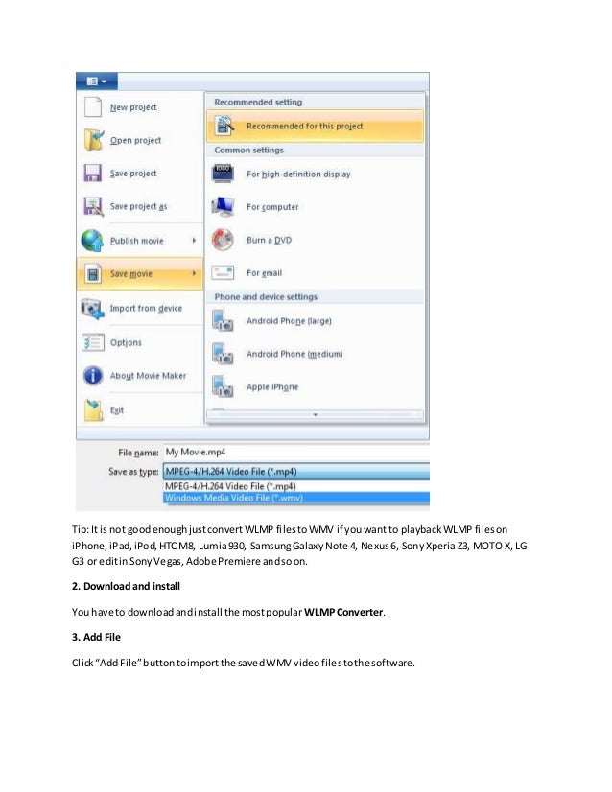
Task: Click the Open project folder icon
Action: [x=93, y=140]
